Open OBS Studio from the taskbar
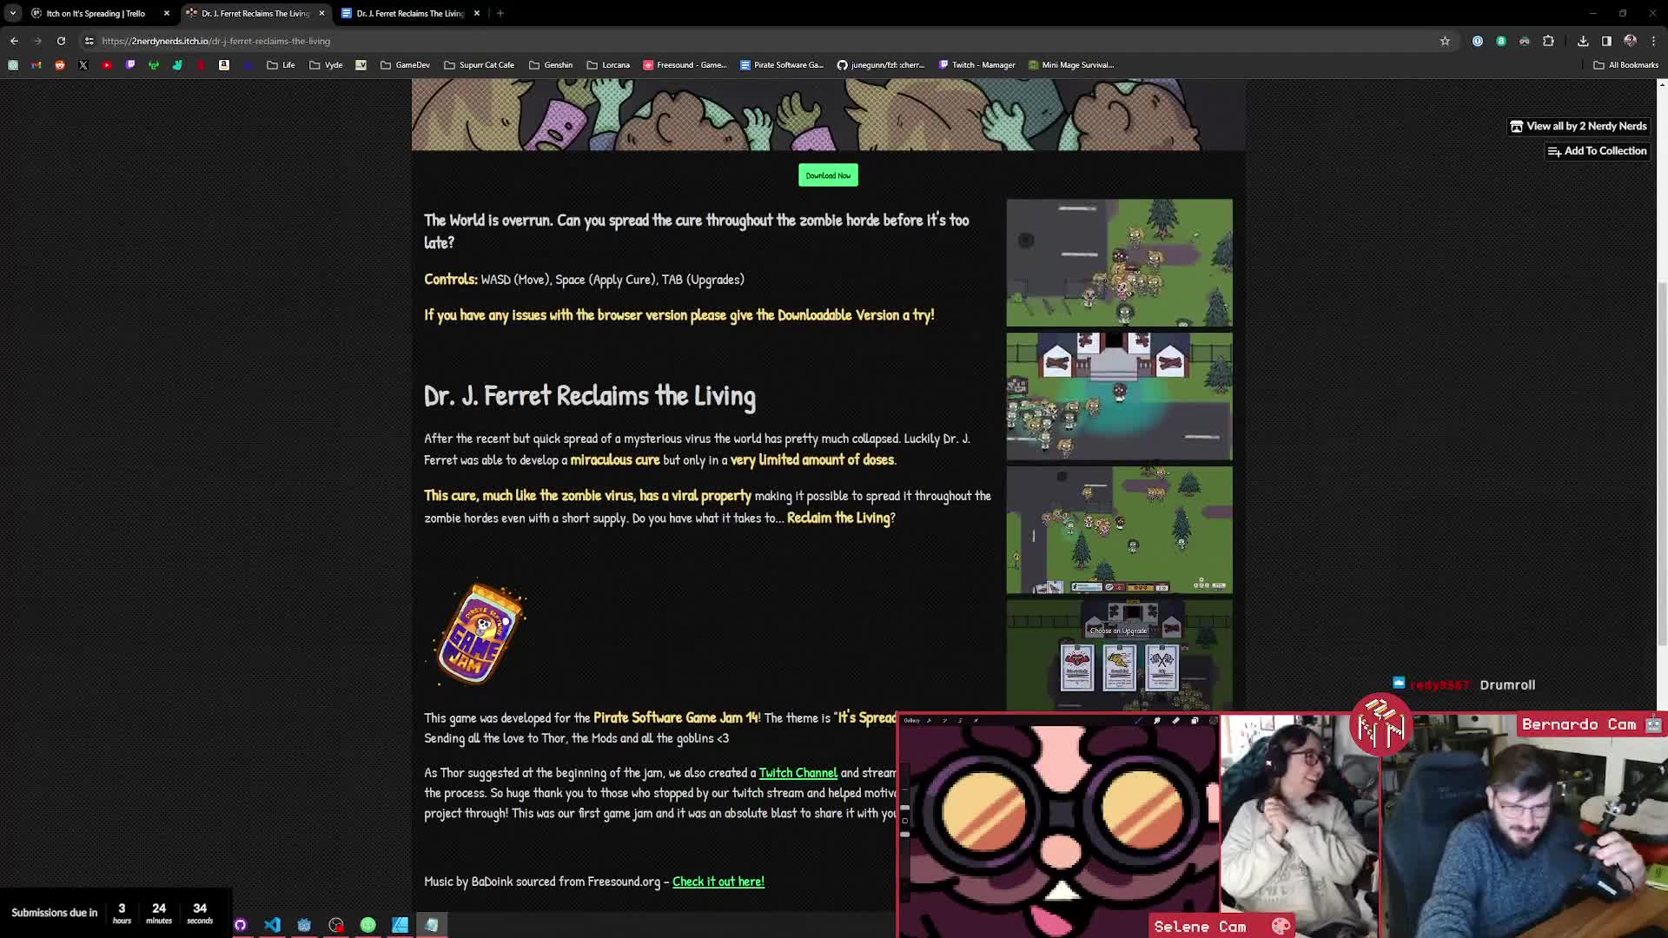This screenshot has width=1668, height=938. tap(336, 925)
